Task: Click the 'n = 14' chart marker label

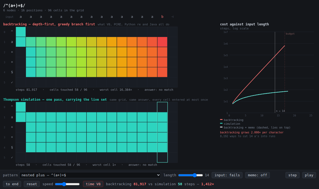Action: 280,111
